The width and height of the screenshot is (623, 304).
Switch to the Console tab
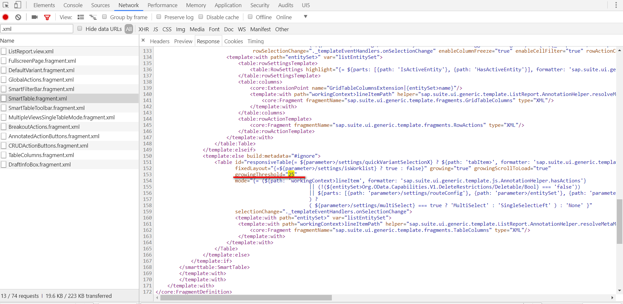click(73, 5)
